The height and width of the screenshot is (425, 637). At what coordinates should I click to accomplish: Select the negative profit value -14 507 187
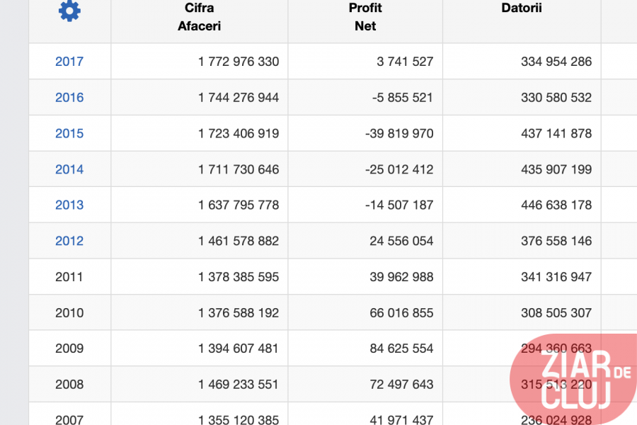pos(399,205)
